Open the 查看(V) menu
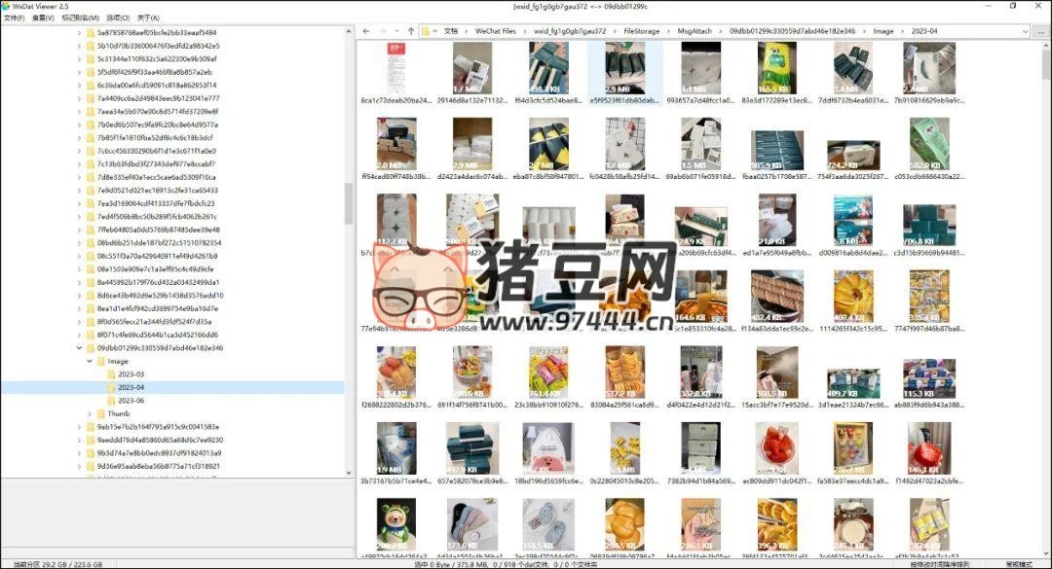 [x=43, y=18]
